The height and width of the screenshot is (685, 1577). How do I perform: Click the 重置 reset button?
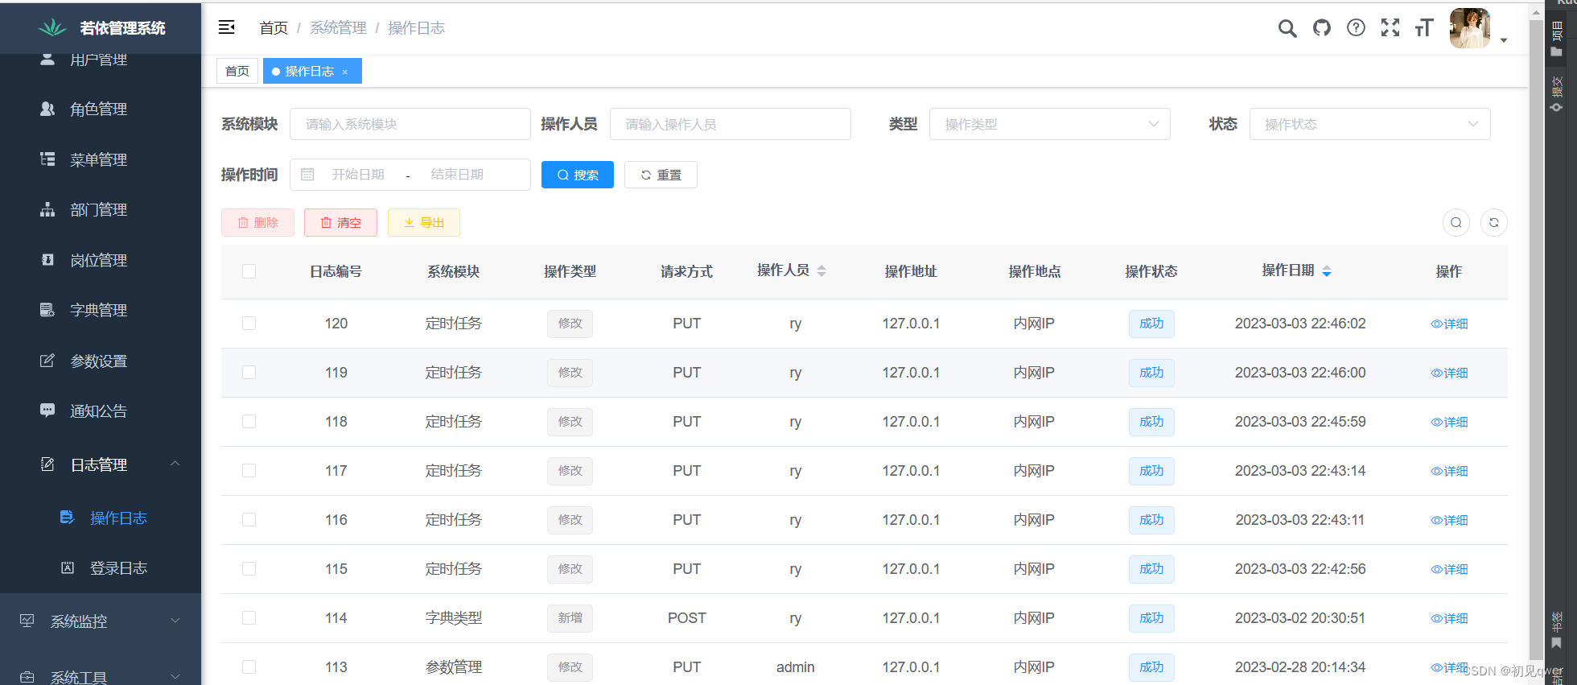[x=661, y=175]
